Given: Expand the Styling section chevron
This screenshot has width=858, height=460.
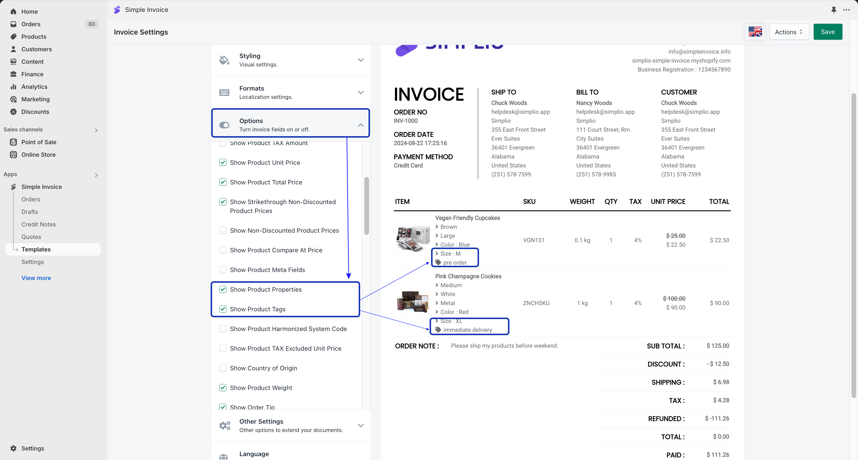Looking at the screenshot, I should (x=361, y=60).
